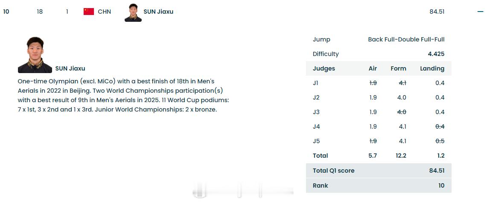The height and width of the screenshot is (203, 487).
Task: Click the Judges column header
Action: 324,68
